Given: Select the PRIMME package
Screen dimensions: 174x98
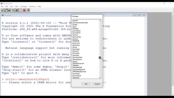Looking at the screenshot, I should tap(76, 41).
